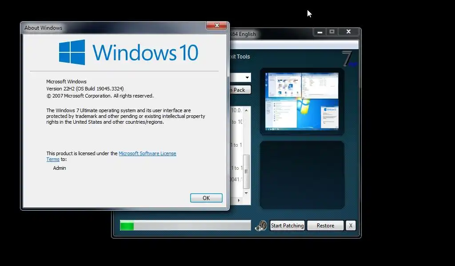Click the "Version 22H2 (OS Build 19045.3324)" text
Screen dimensions: 455x266
[85, 89]
